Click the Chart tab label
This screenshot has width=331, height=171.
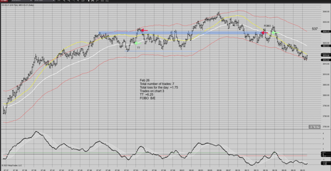[4, 1]
